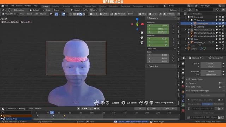Viewport: 226px width, 127px height.
Task: Lock the Location X axis
Action: click(173, 26)
